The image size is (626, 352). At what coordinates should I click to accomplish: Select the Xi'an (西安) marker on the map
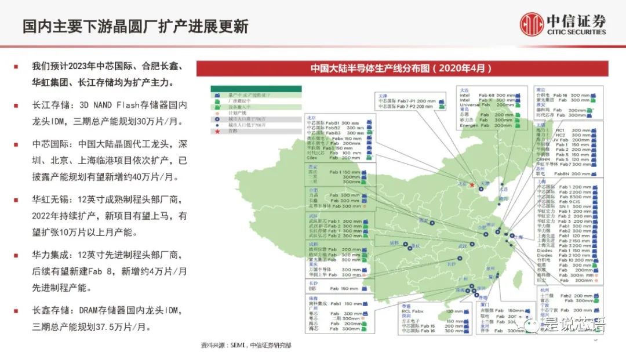click(432, 223)
